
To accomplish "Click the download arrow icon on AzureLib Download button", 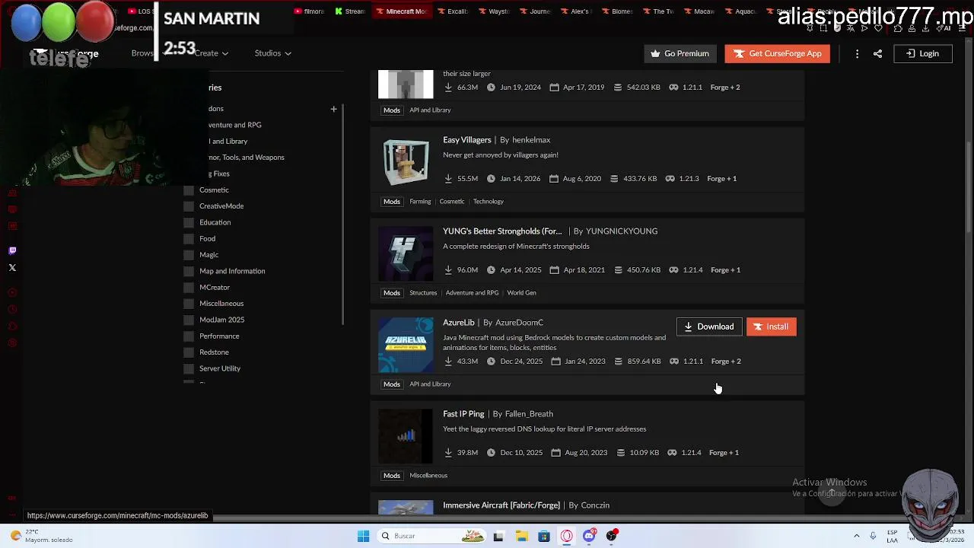I will [x=688, y=327].
